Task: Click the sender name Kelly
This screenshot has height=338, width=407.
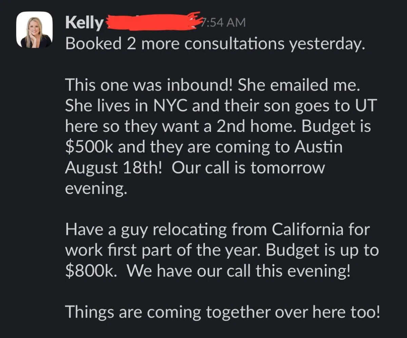Action: pos(84,23)
